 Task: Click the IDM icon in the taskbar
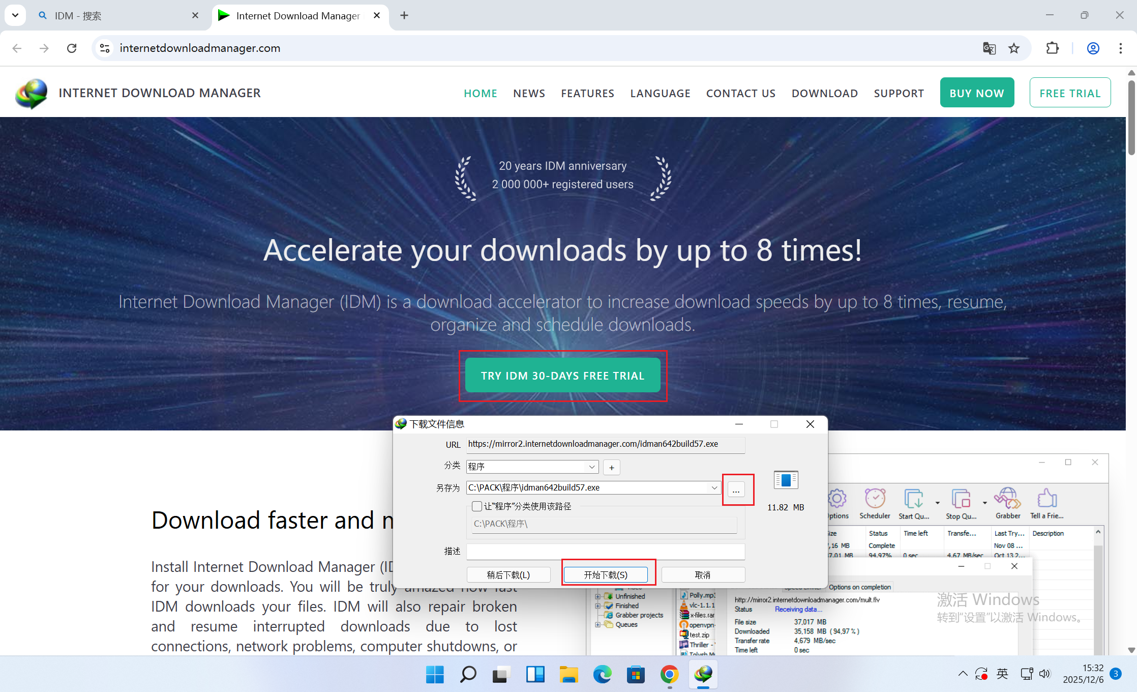coord(703,674)
